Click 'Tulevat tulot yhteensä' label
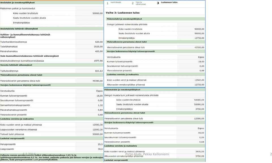 pos(12,134)
